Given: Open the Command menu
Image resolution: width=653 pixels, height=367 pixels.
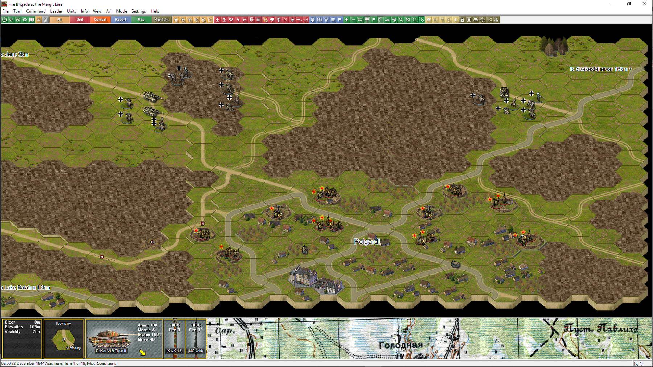Looking at the screenshot, I should [x=36, y=11].
